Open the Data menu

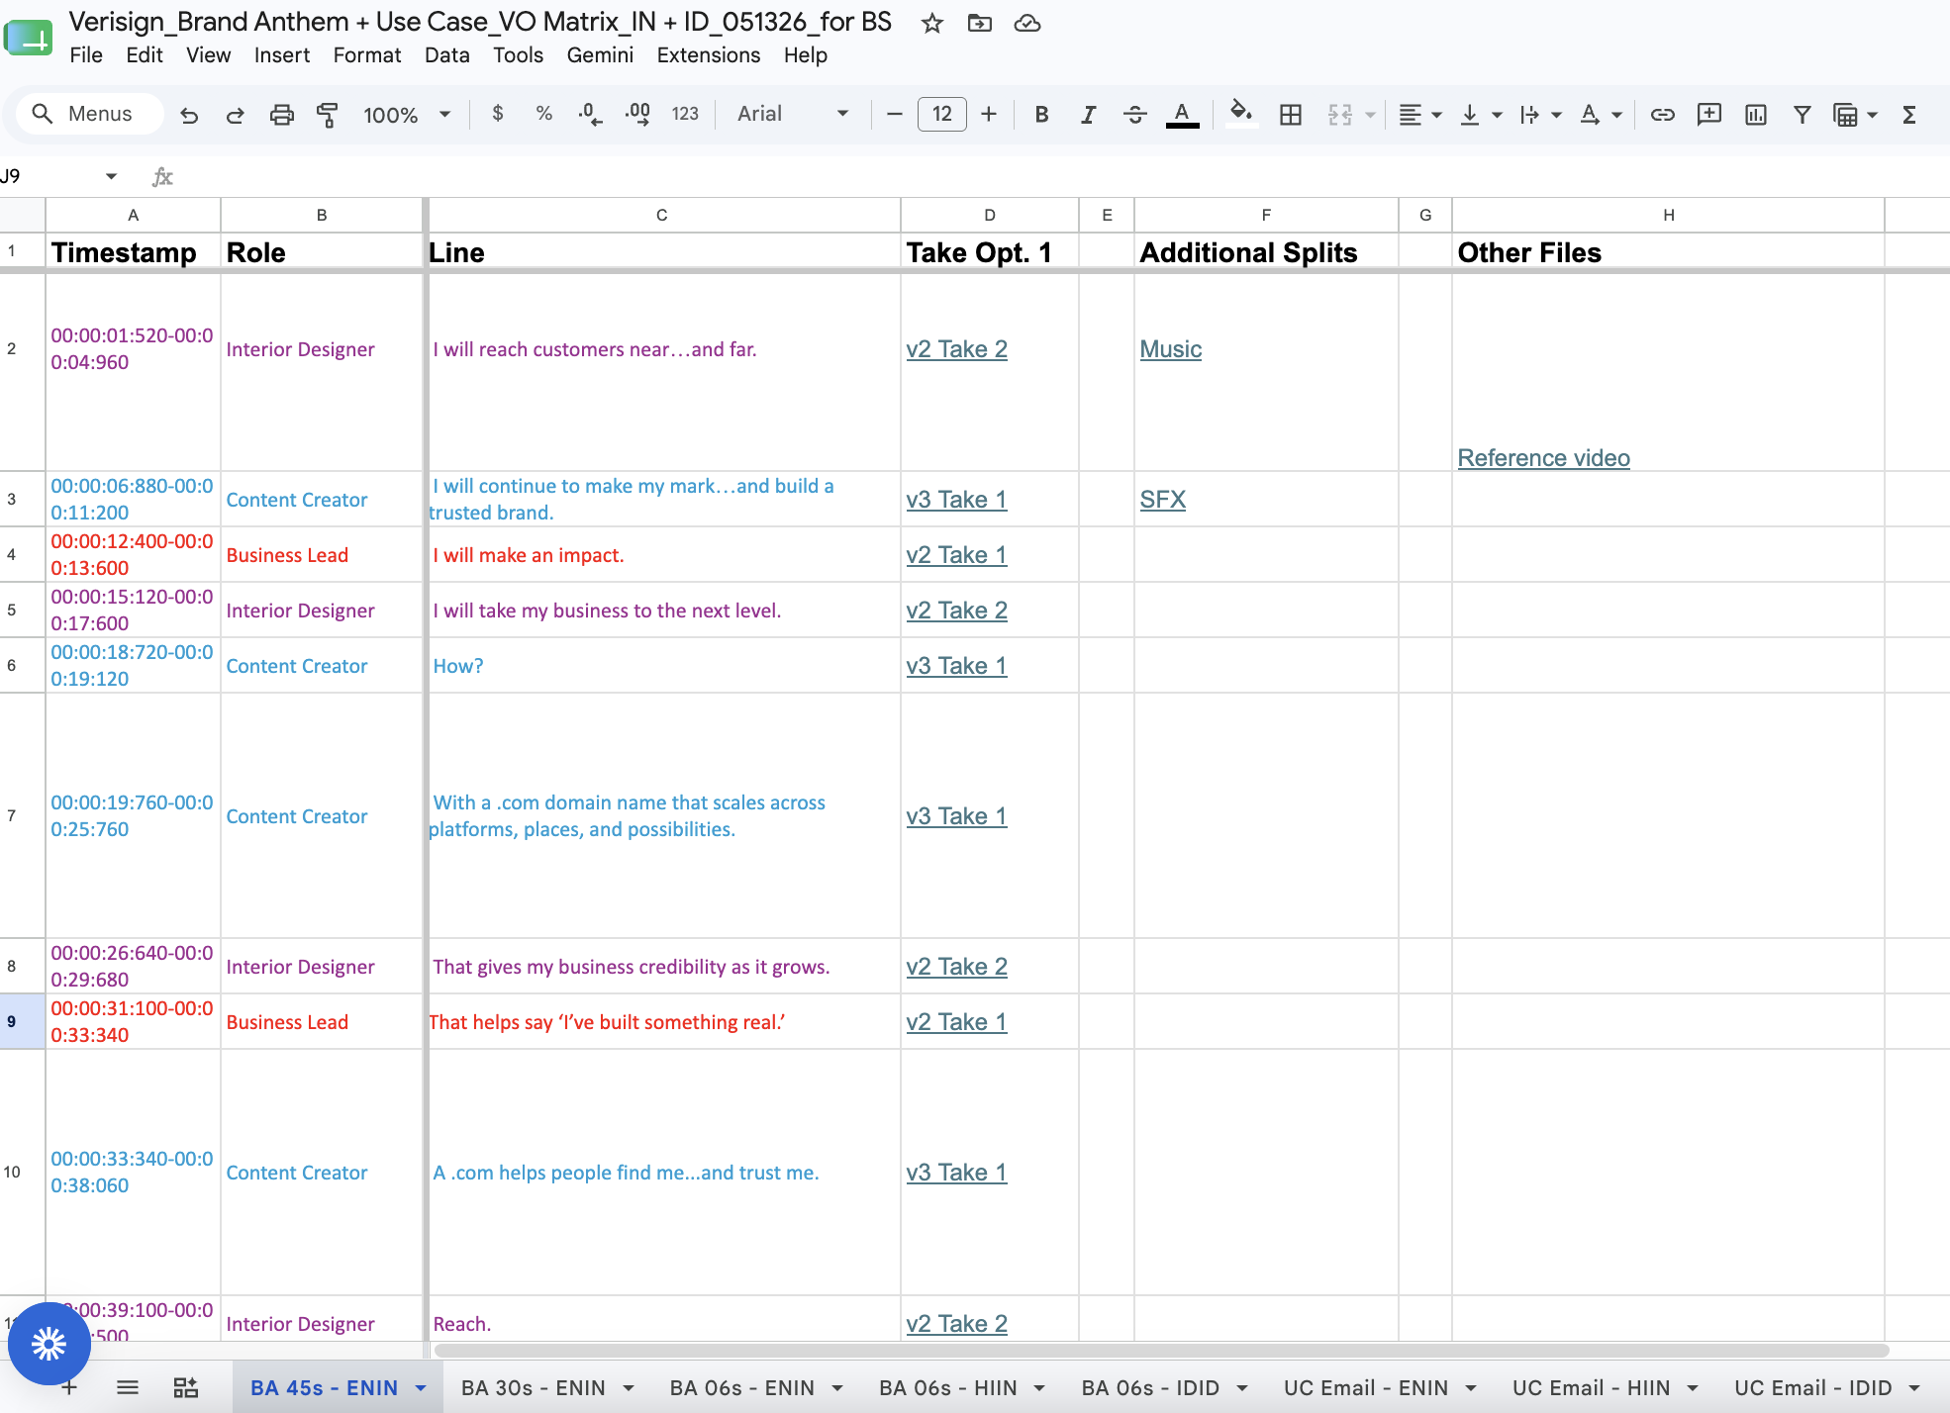pyautogui.click(x=447, y=55)
